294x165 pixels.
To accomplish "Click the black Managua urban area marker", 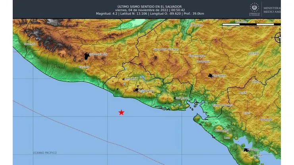I will pos(246,150).
